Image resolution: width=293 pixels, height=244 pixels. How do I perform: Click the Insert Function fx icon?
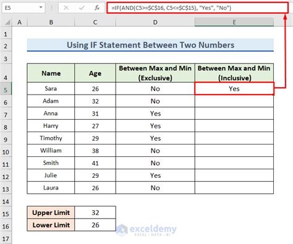(x=97, y=8)
